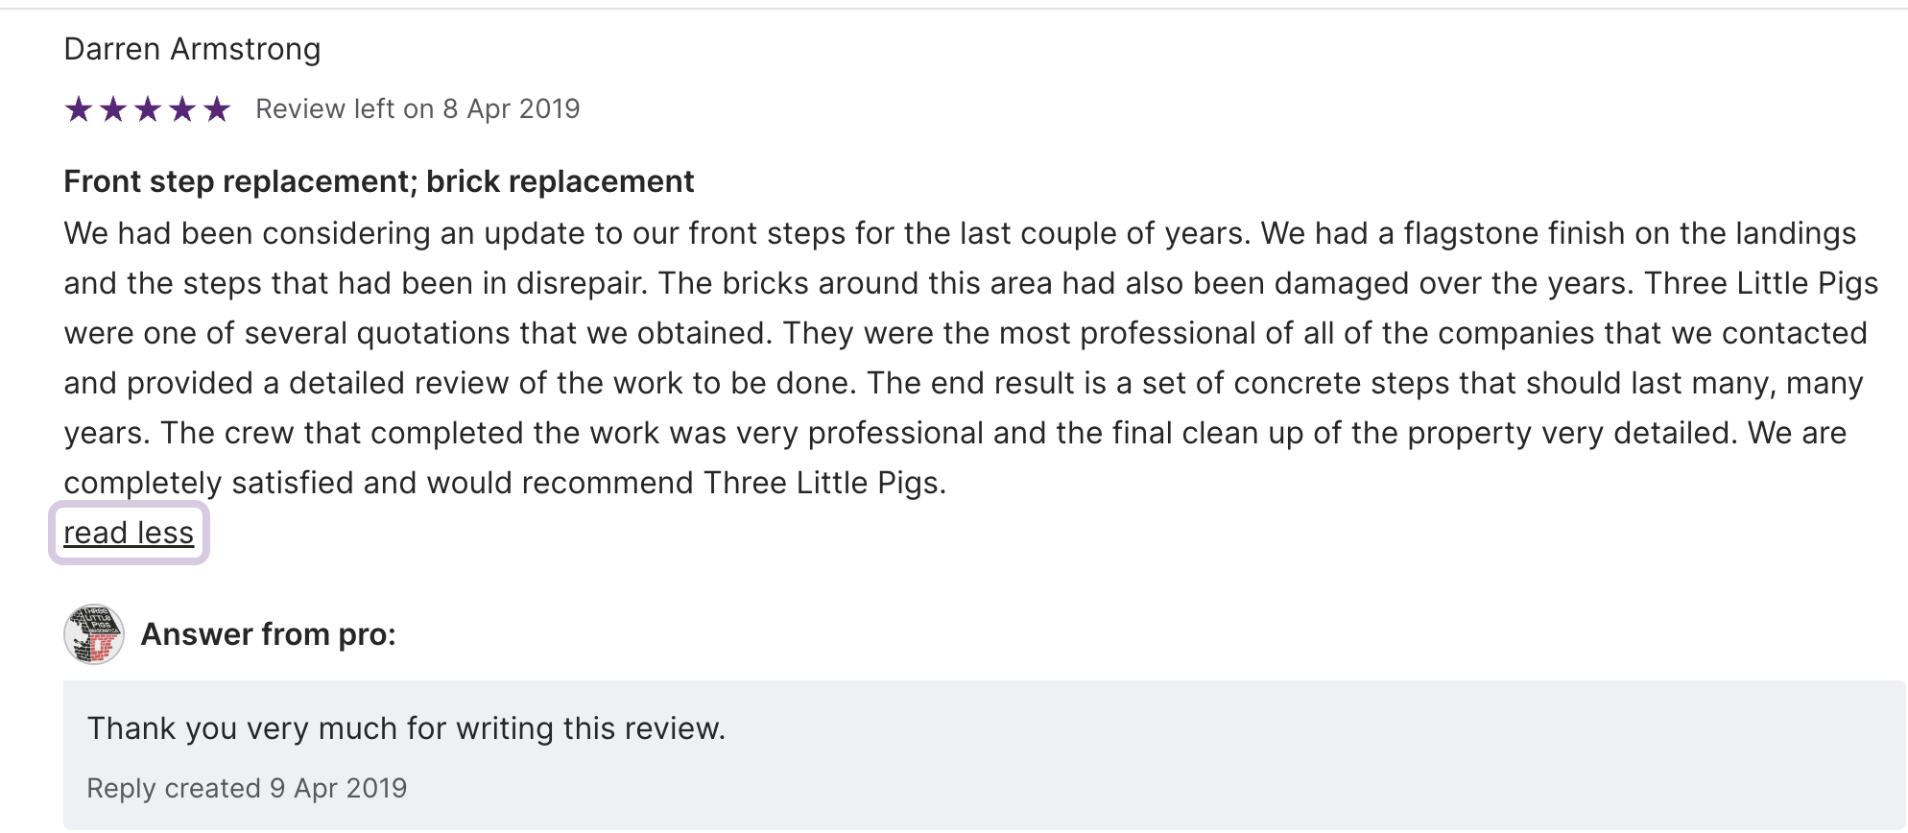Viewport: 1908px width, 833px height.
Task: Click the 'Reply created 9 Apr 2019' timestamp
Action: pyautogui.click(x=247, y=788)
